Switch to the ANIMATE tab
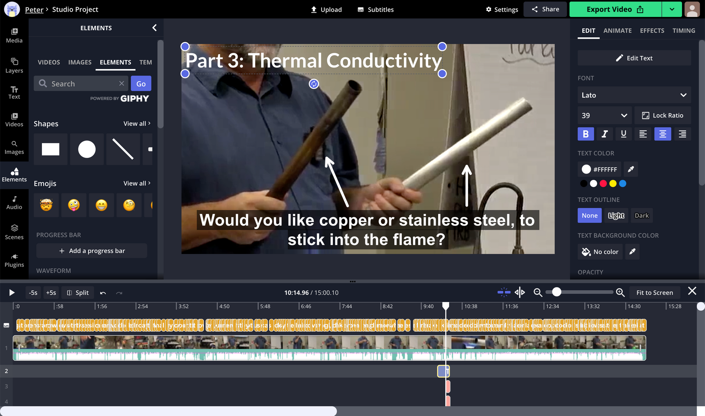The width and height of the screenshot is (705, 416). [x=617, y=31]
